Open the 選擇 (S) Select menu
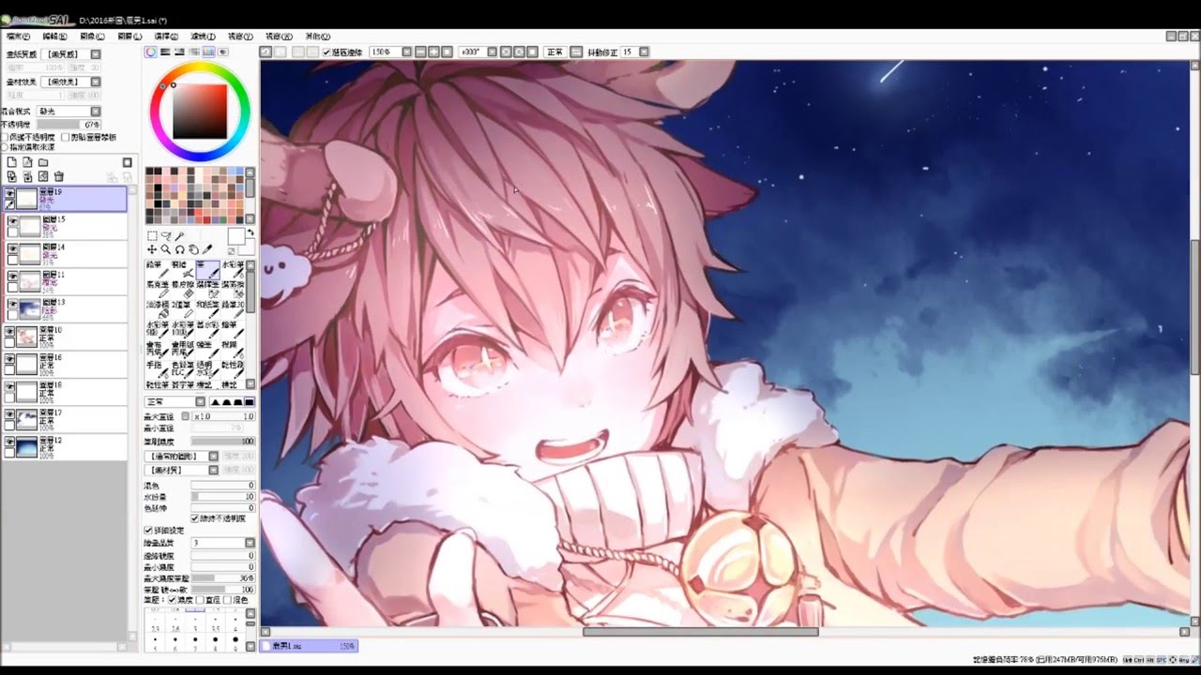The width and height of the screenshot is (1201, 675). click(x=166, y=37)
